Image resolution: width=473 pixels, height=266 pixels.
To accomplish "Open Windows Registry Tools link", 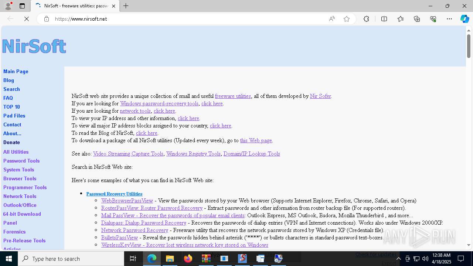I will point(193,154).
